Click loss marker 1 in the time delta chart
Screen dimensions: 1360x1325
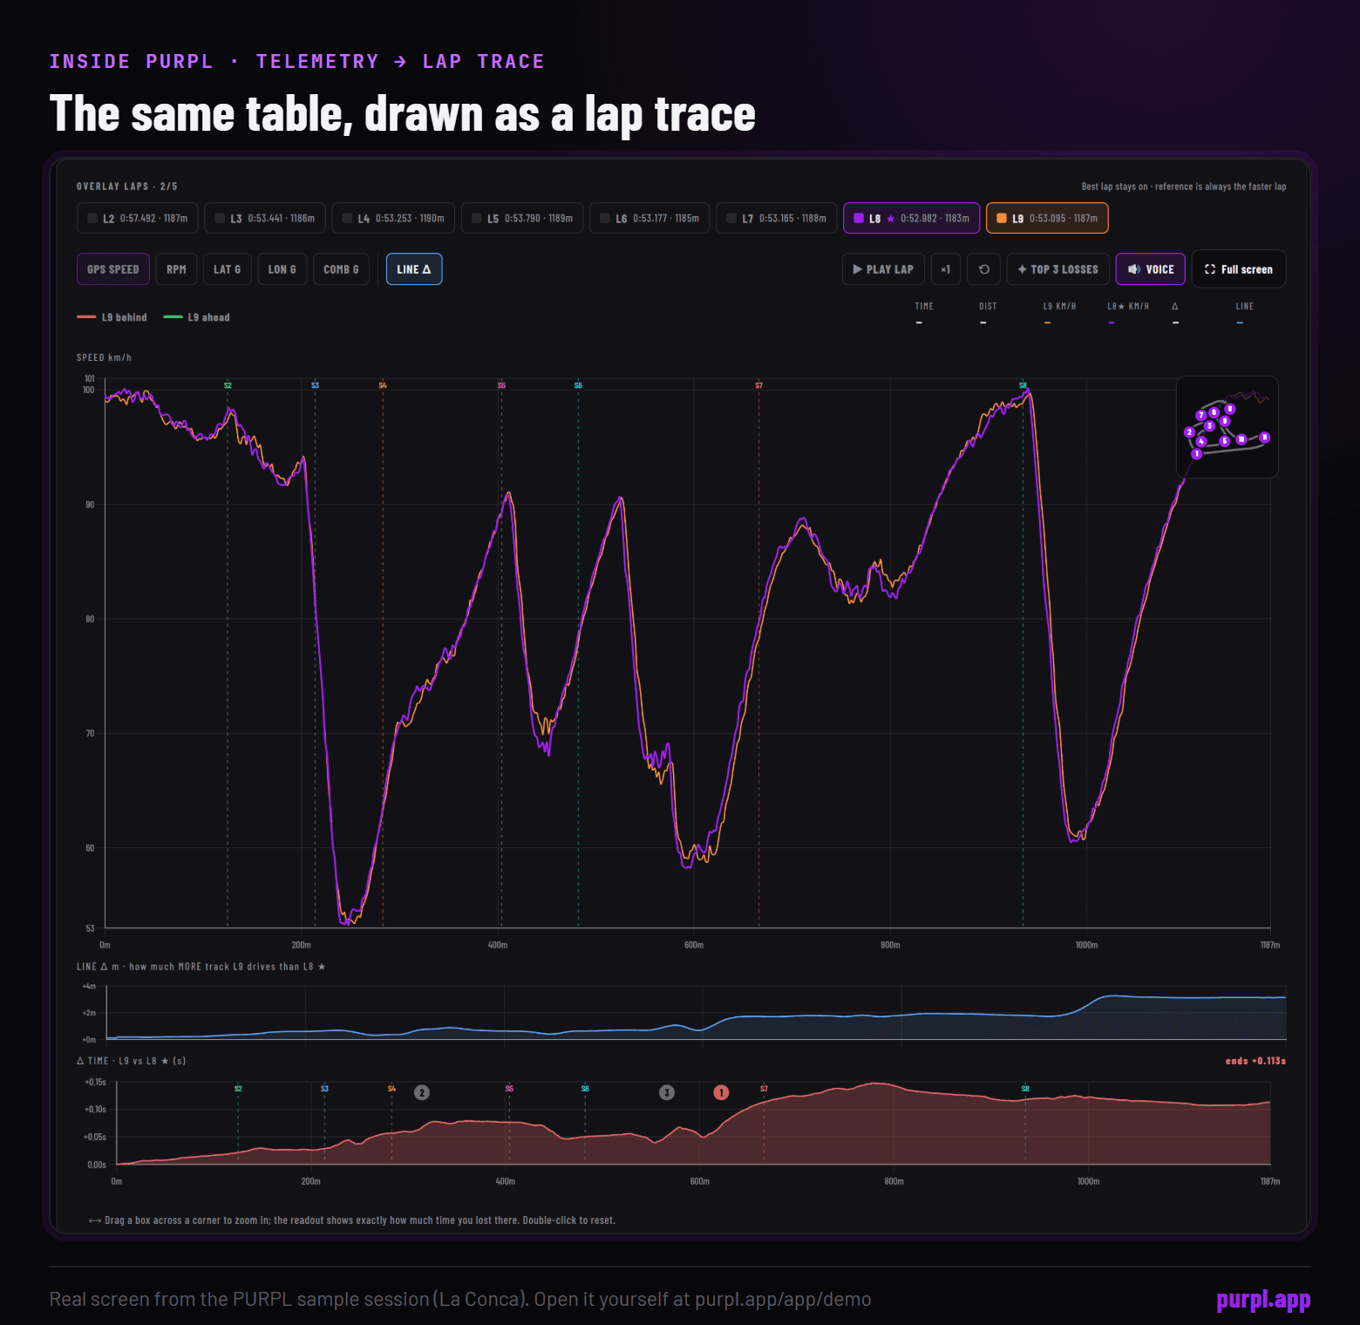(721, 1092)
